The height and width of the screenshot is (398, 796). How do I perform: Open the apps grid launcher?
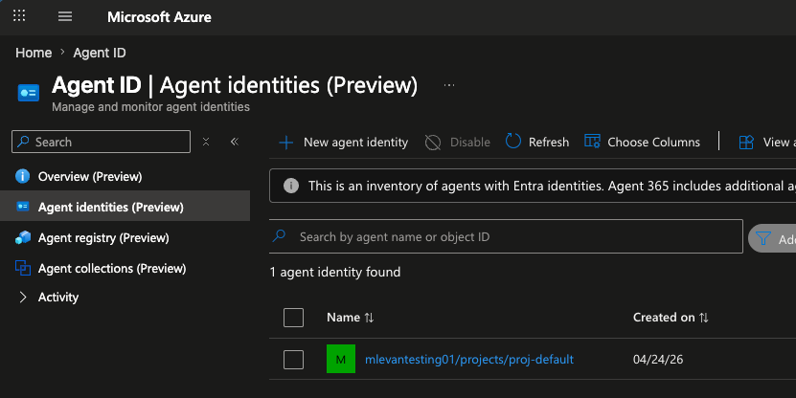coord(19,15)
